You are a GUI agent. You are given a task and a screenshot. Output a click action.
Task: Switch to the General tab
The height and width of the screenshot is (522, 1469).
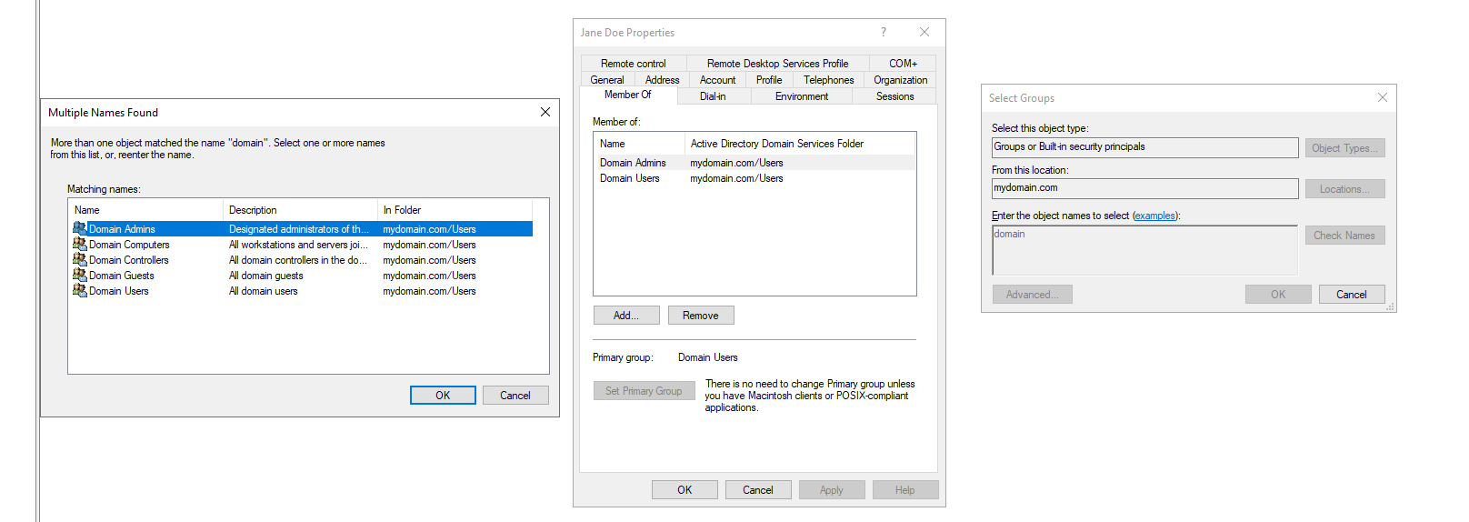tap(607, 80)
